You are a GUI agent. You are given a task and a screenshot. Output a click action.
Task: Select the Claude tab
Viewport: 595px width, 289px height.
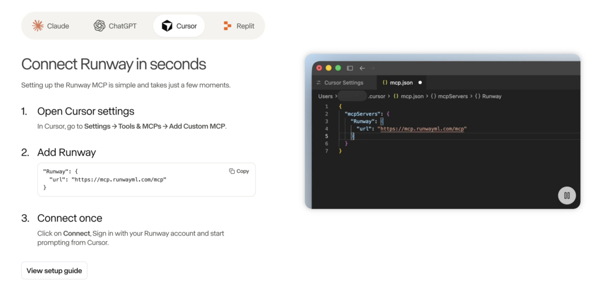point(51,26)
